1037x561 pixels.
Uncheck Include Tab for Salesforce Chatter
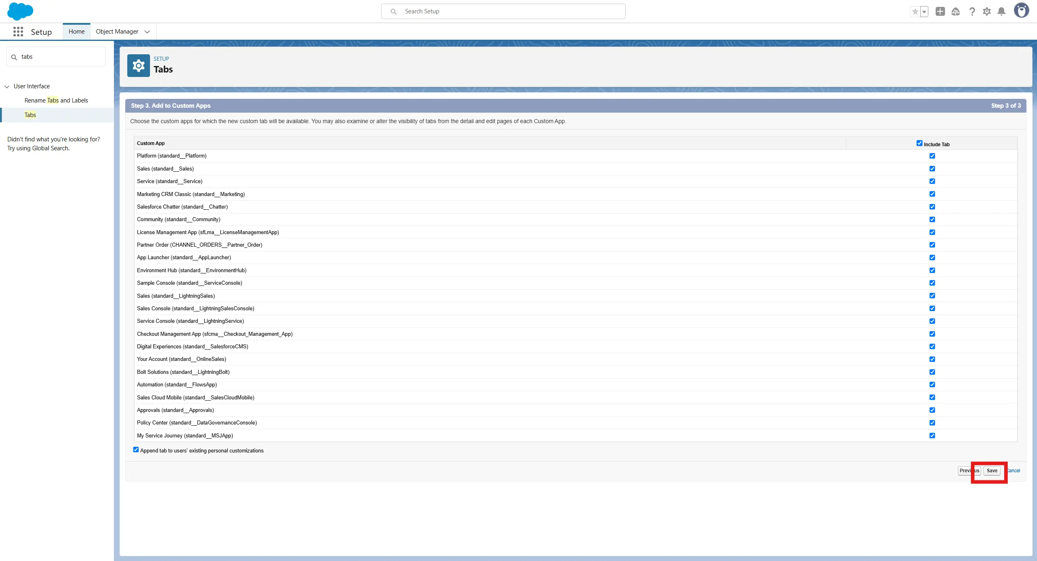point(932,207)
